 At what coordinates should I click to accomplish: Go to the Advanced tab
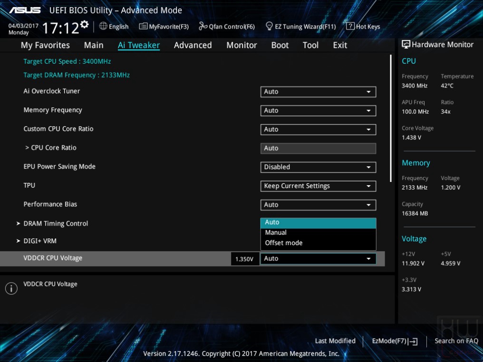click(x=193, y=45)
